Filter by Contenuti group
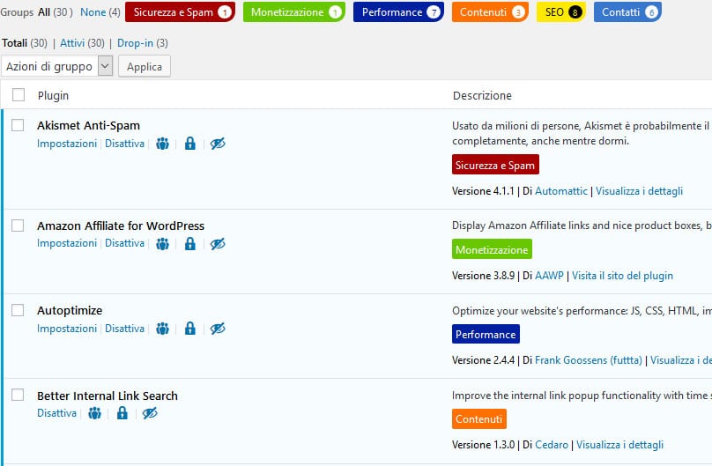 coord(490,12)
